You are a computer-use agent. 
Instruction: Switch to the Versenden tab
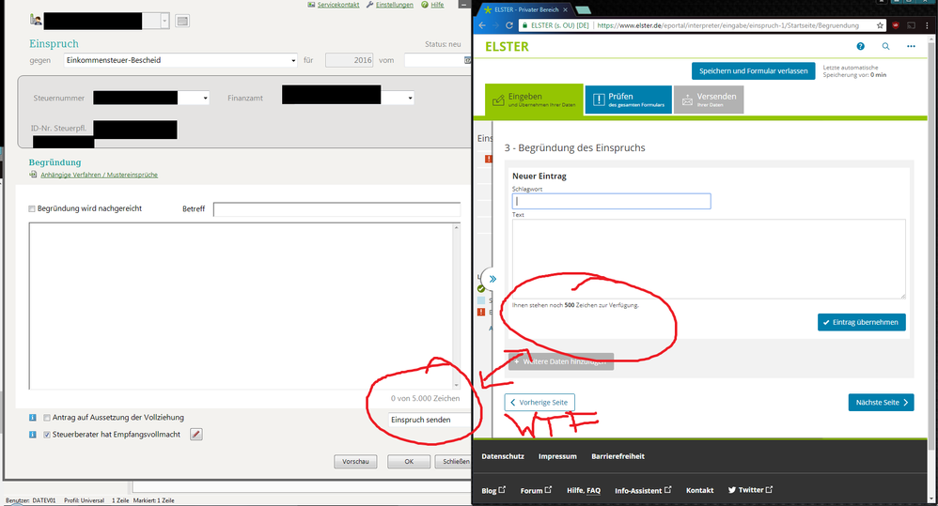tap(709, 100)
